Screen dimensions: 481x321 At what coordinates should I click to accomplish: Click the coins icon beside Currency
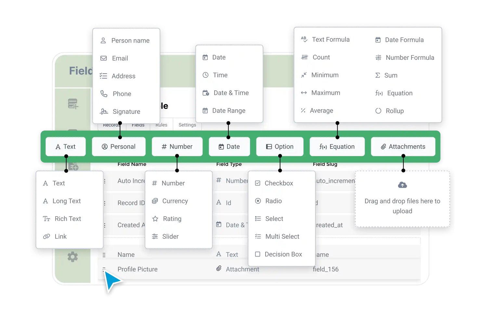[x=155, y=201]
